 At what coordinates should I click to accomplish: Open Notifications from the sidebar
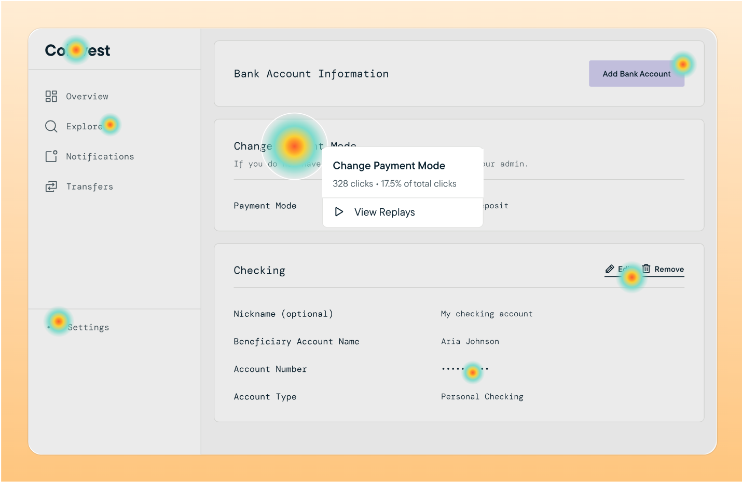(100, 157)
